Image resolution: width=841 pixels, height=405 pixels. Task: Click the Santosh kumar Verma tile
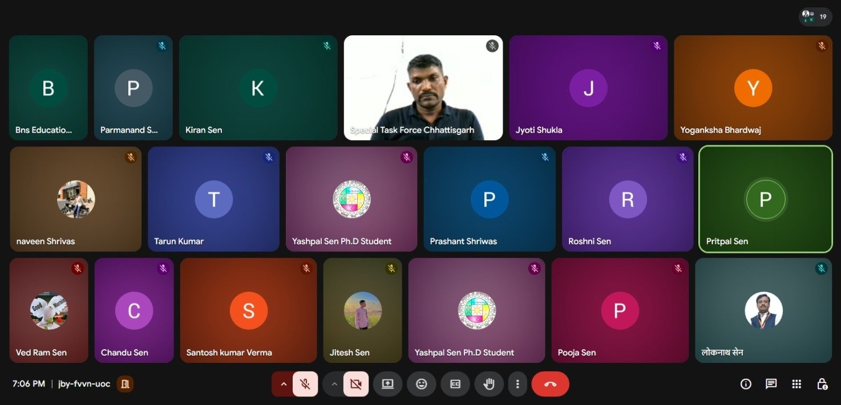tap(248, 310)
